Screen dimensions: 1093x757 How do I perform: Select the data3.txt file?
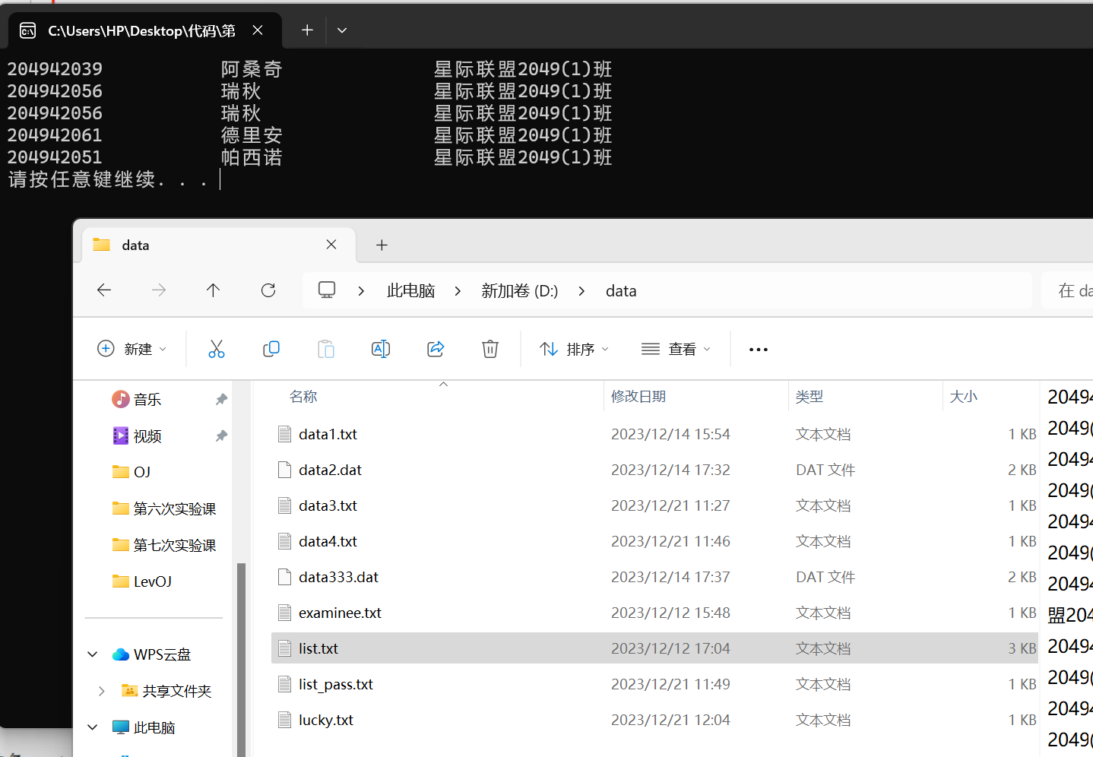tap(654, 505)
